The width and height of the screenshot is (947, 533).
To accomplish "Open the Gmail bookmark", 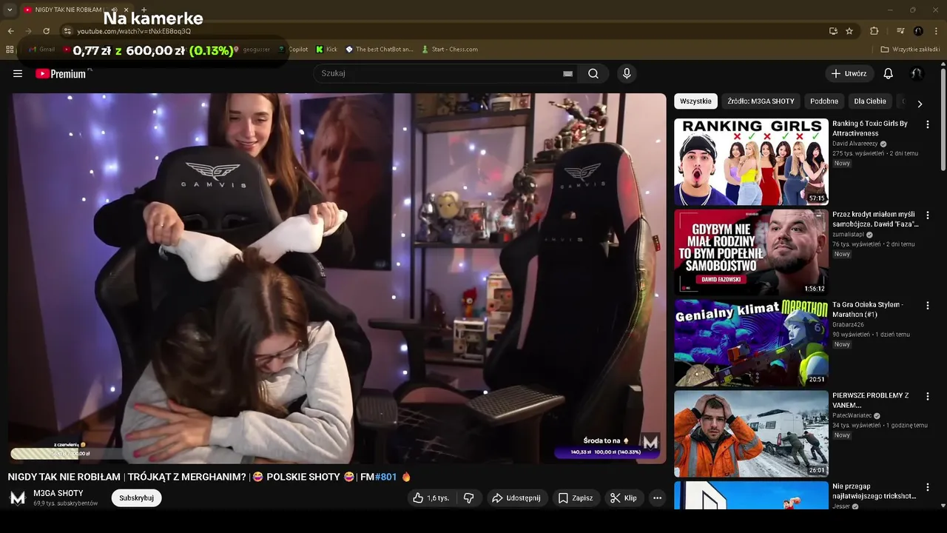I will pos(41,50).
